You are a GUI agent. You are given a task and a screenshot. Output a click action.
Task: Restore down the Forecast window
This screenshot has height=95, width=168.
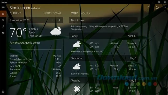pyautogui.click(x=159, y=2)
